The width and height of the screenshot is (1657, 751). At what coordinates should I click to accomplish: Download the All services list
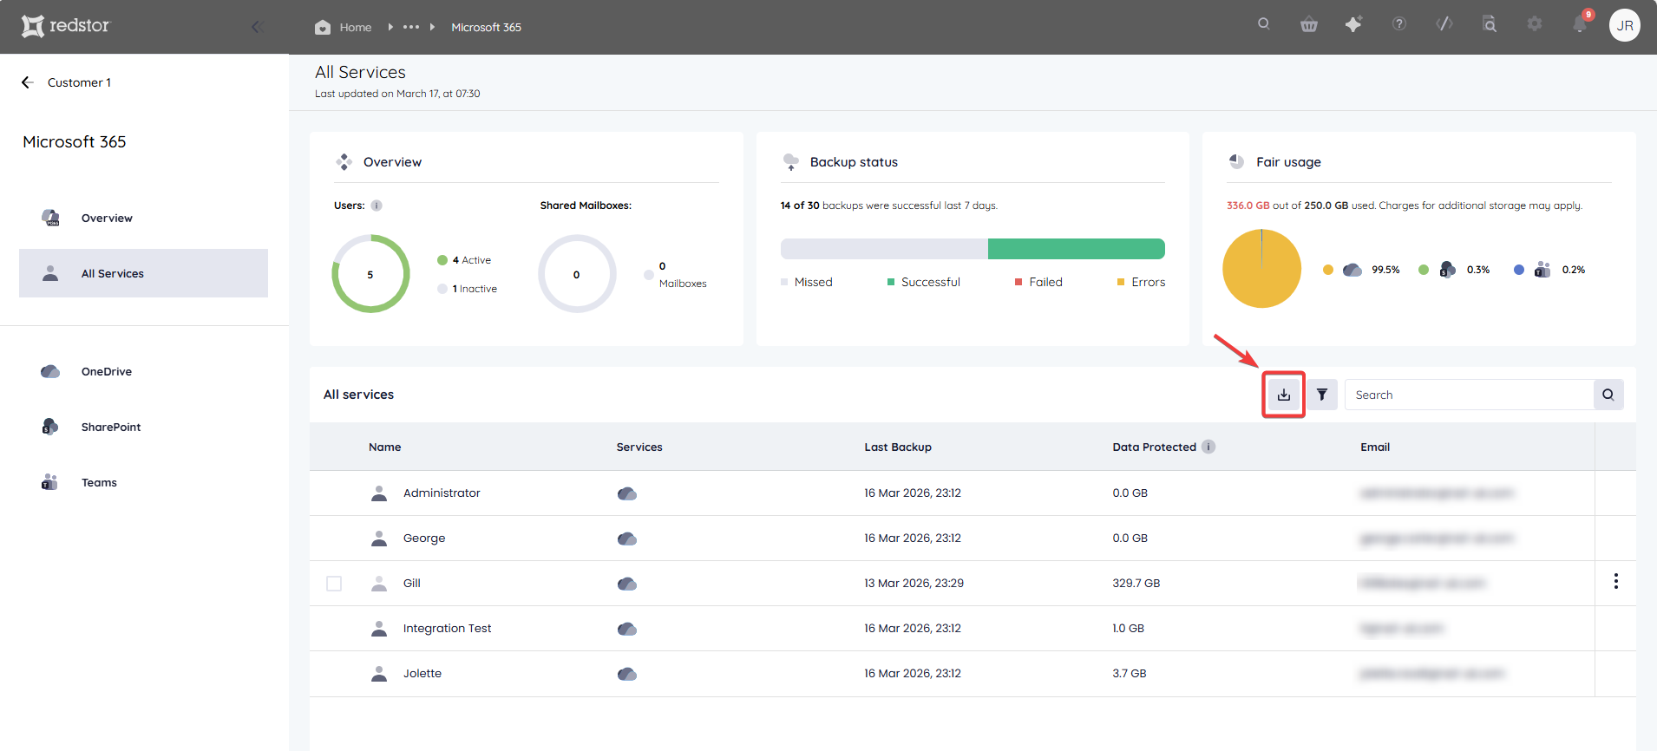[x=1284, y=395]
